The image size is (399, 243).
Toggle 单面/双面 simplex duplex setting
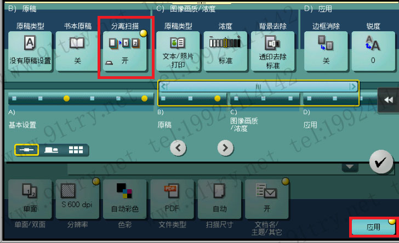[x=30, y=199]
